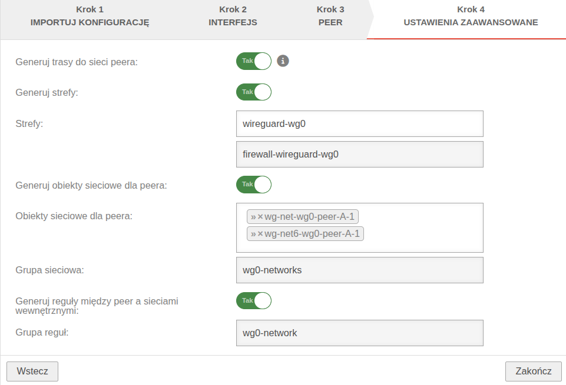Switch to the Krok 3 Peer tab
Viewport: 566px width, 385px height.
point(330,16)
